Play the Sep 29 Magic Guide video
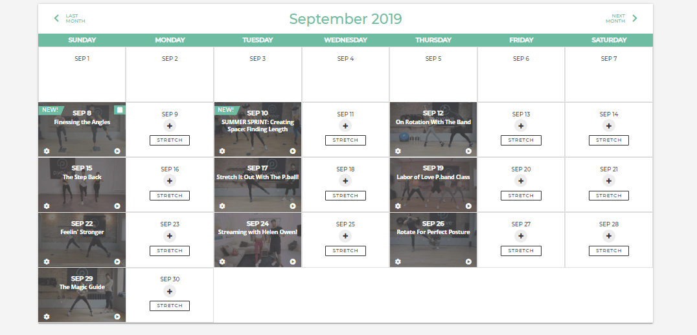 coord(117,317)
